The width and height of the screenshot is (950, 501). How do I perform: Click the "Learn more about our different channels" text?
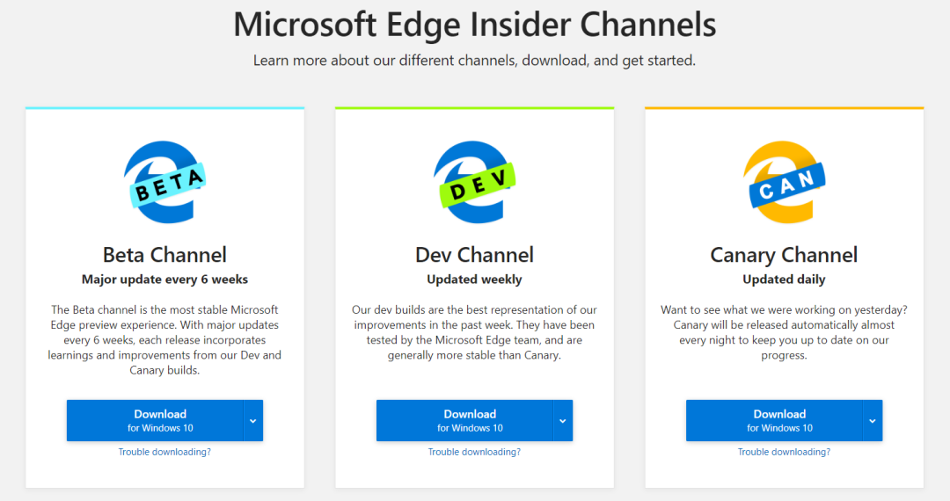coord(475,61)
